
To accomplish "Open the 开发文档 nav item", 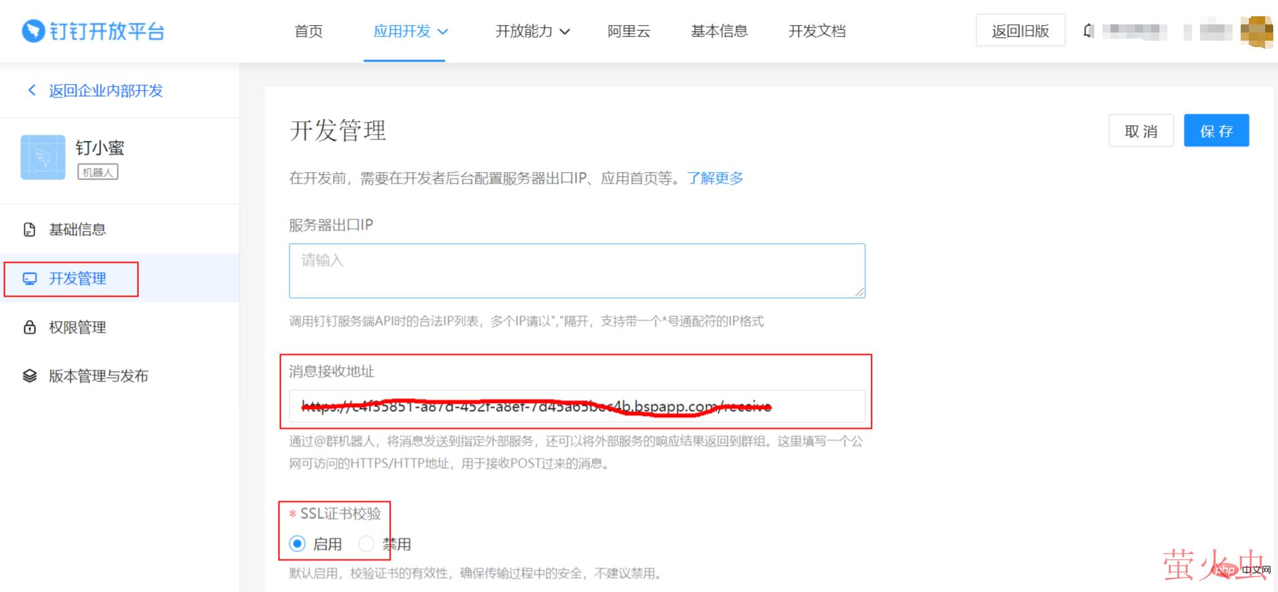I will (817, 31).
